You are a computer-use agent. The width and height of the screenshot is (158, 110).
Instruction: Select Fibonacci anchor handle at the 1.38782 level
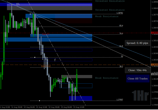(x=30, y=14)
